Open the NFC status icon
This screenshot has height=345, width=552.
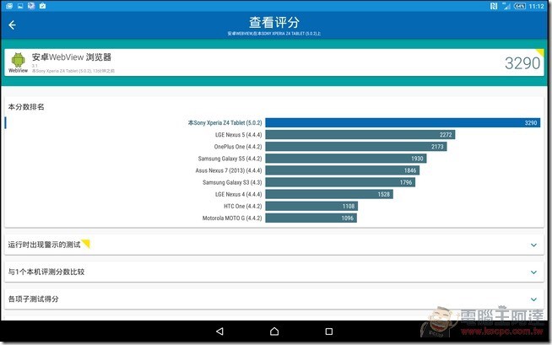494,6
